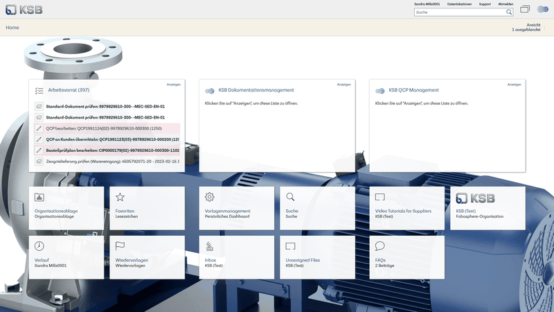Click the icon of the first Standard-Dokument prüfen row
The width and height of the screenshot is (554, 312).
pyautogui.click(x=39, y=106)
